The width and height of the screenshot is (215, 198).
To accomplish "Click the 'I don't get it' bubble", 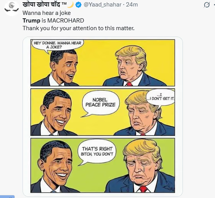I will (x=160, y=97).
